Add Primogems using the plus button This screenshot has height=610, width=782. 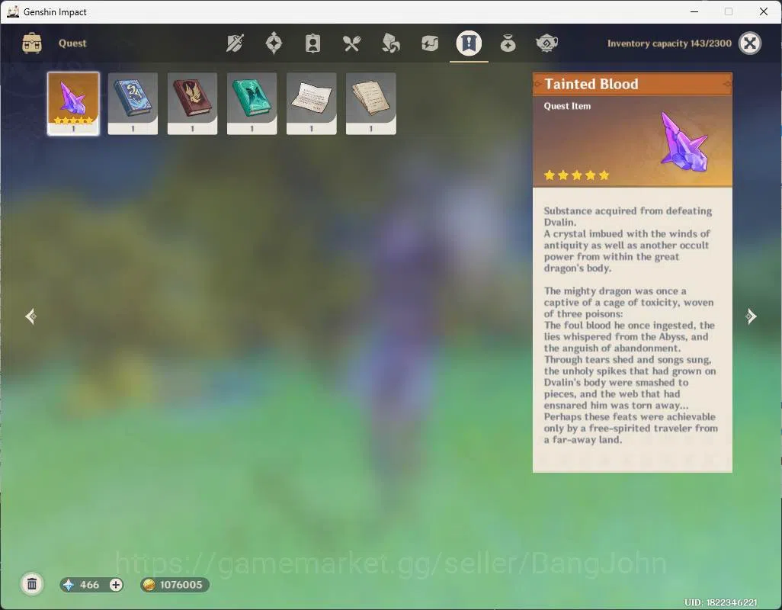[116, 585]
